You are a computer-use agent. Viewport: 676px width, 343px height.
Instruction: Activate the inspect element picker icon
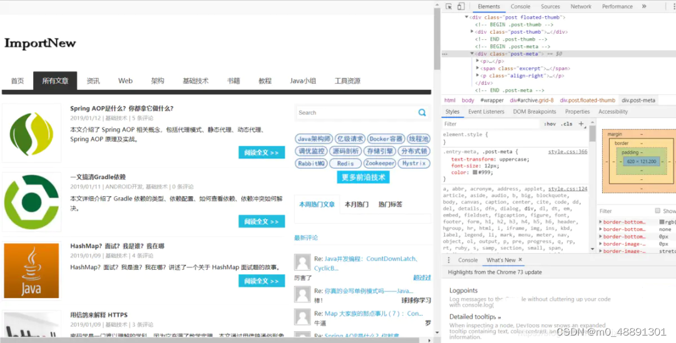tap(449, 6)
